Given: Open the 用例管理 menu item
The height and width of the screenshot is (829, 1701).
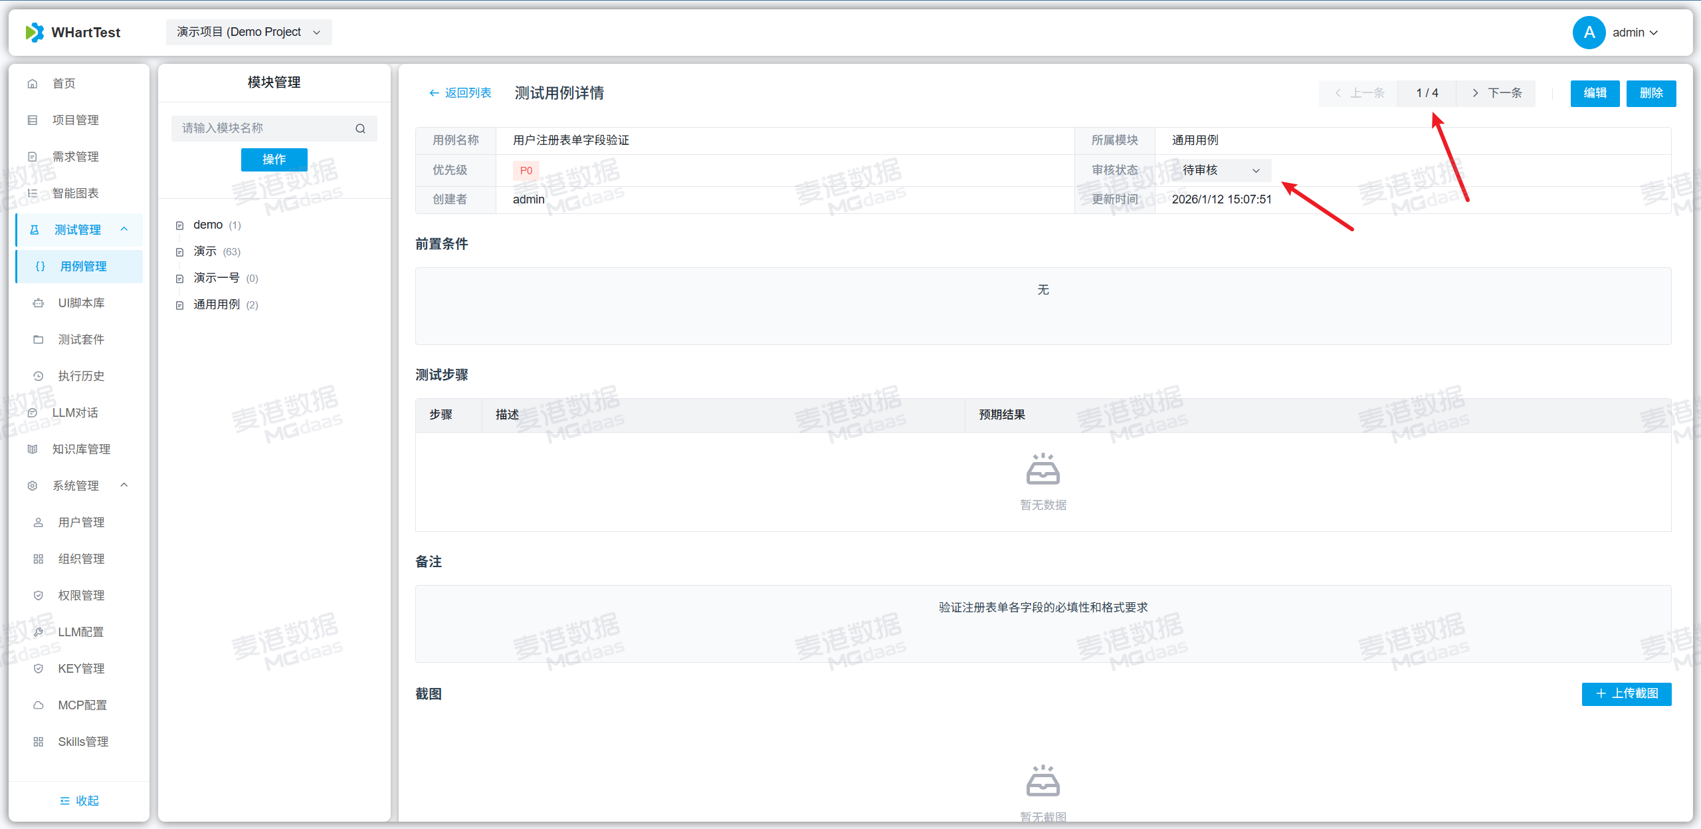Looking at the screenshot, I should pyautogui.click(x=83, y=267).
